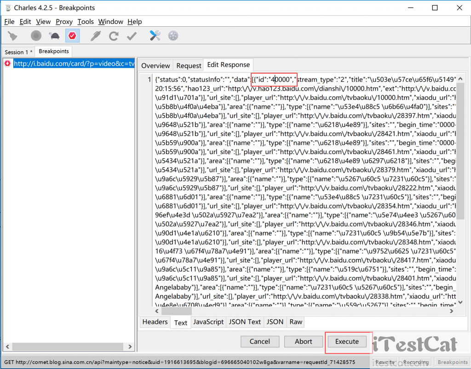Screen dimensions: 471x369
Task: Select the baidu.com breakpoint entry
Action: point(74,63)
